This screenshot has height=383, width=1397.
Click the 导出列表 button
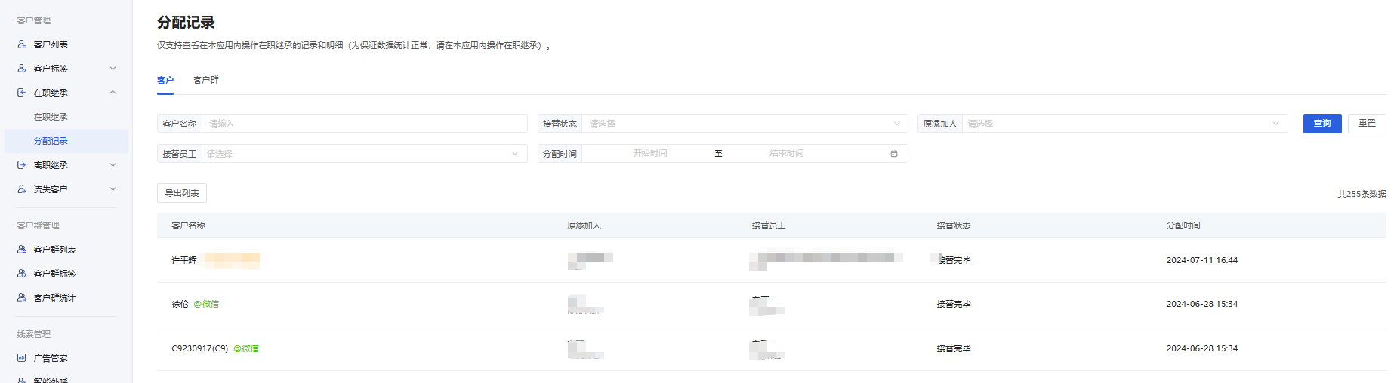pyautogui.click(x=182, y=193)
